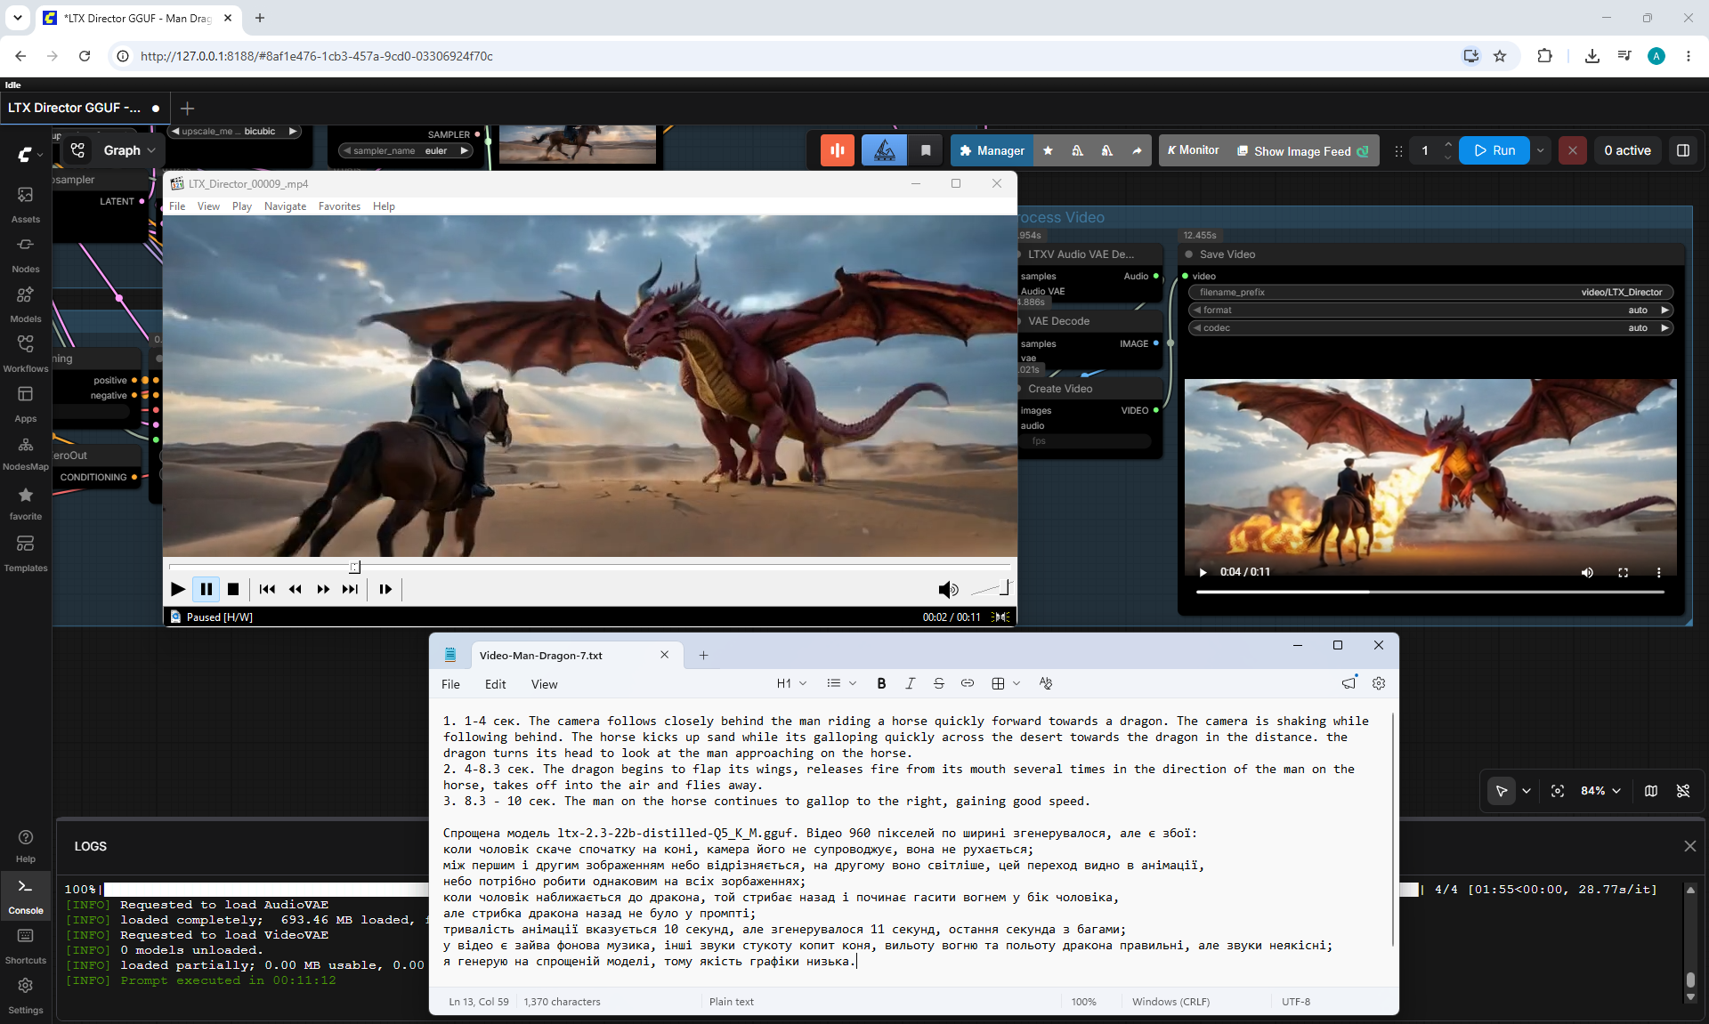Open the Edit menu in Notepad
The width and height of the screenshot is (1709, 1024).
click(495, 684)
